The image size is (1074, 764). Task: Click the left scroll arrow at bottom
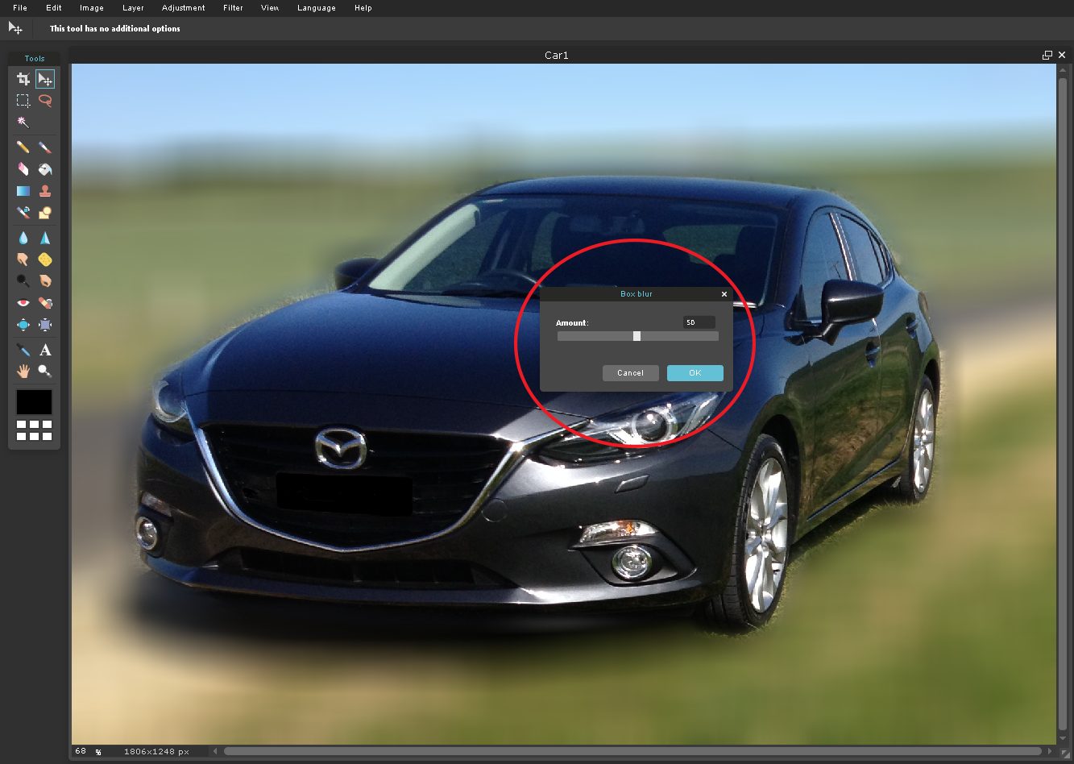[215, 751]
